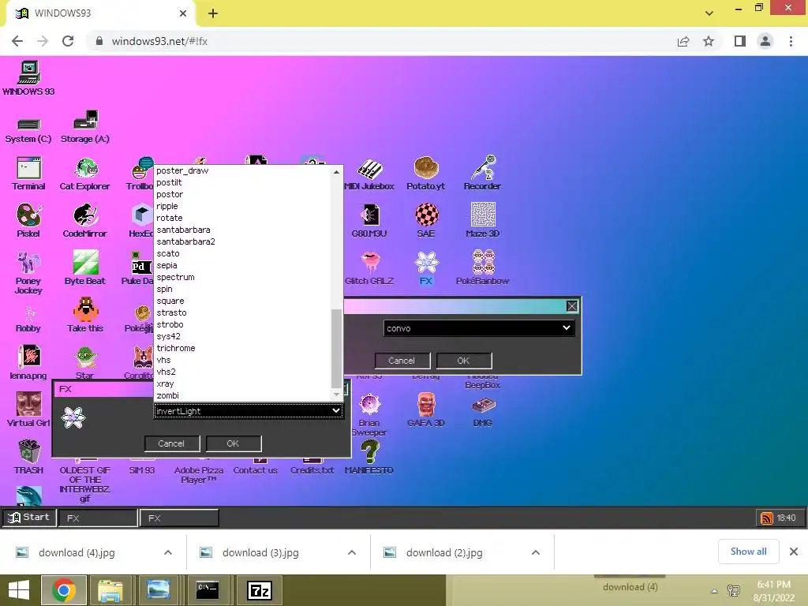Select vhs2 effect option
808x606 pixels.
[x=166, y=372]
